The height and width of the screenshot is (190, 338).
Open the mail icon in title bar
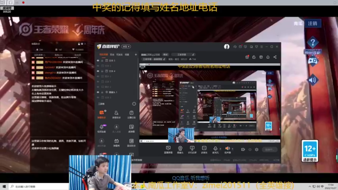pos(240,46)
